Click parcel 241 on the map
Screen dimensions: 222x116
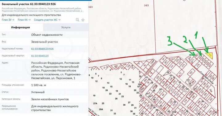pos(172,66)
